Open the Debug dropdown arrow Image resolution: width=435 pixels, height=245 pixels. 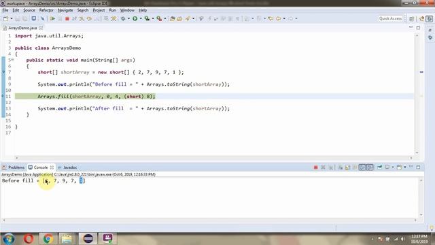click(128, 18)
